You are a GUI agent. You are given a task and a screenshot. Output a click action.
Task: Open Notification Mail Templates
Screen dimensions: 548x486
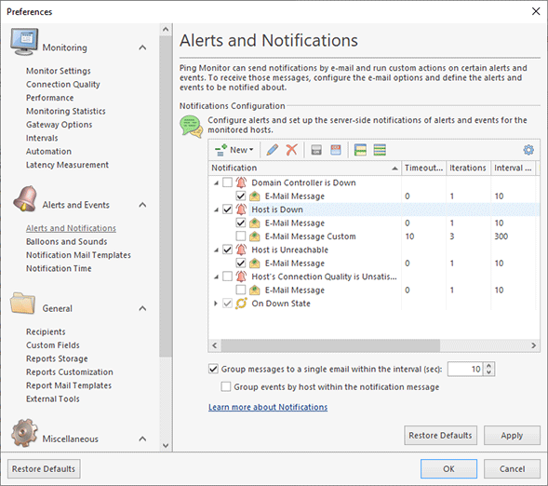(79, 255)
